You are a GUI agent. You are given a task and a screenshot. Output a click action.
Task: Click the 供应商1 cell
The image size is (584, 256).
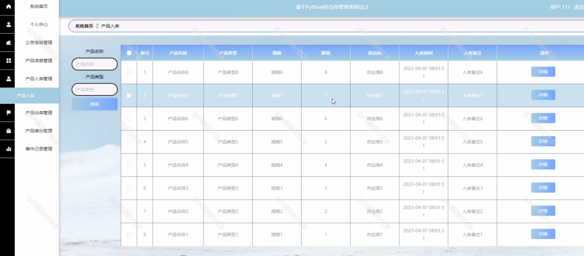[375, 234]
